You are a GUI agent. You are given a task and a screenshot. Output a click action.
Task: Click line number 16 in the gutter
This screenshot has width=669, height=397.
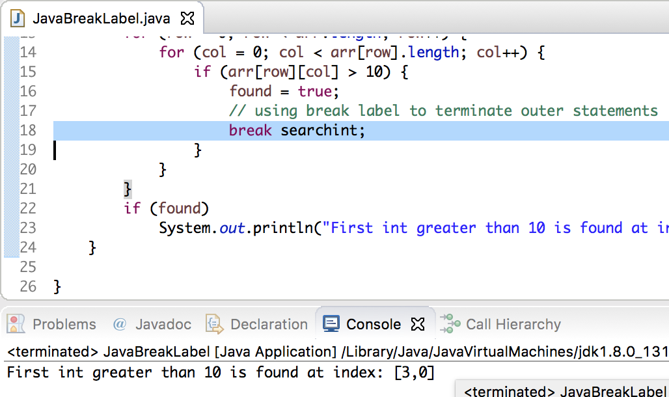coord(28,91)
